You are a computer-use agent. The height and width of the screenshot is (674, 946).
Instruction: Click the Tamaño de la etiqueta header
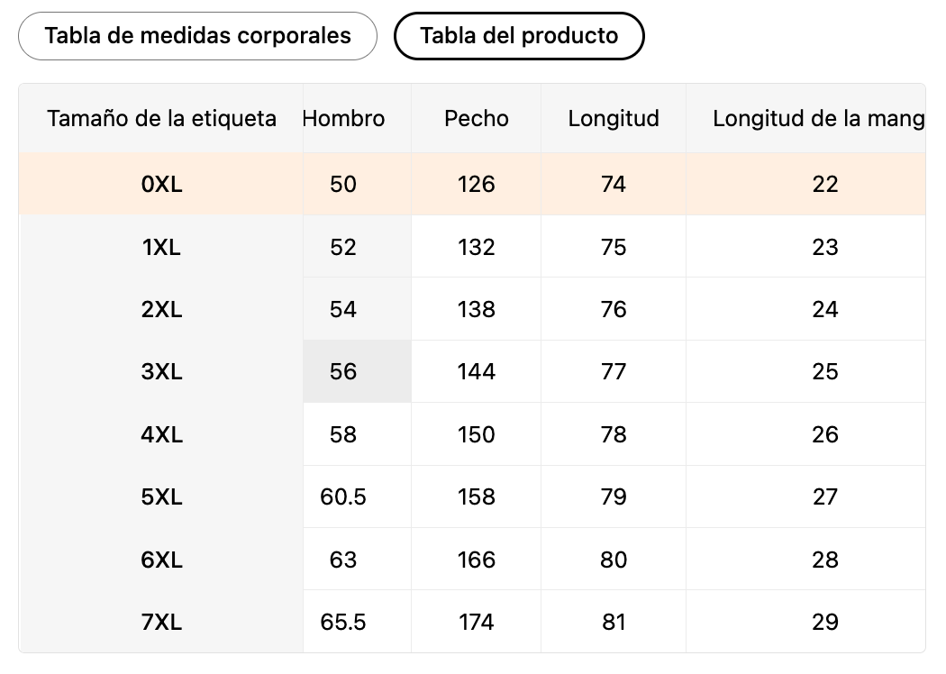coord(162,118)
